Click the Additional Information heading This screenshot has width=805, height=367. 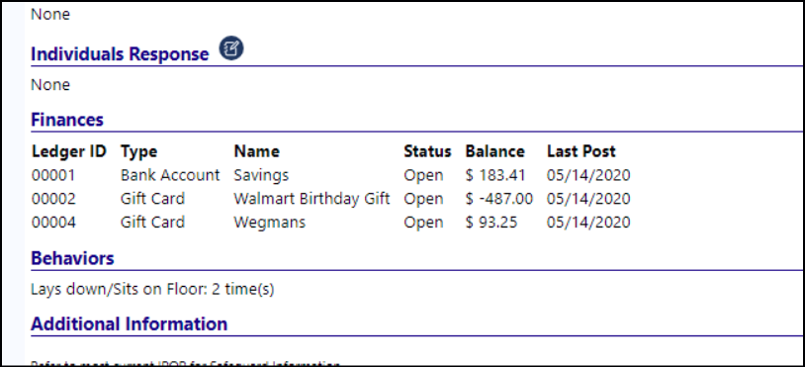click(x=129, y=324)
